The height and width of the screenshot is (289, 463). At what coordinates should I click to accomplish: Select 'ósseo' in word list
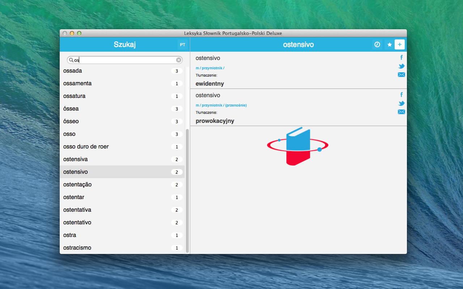pos(122,121)
